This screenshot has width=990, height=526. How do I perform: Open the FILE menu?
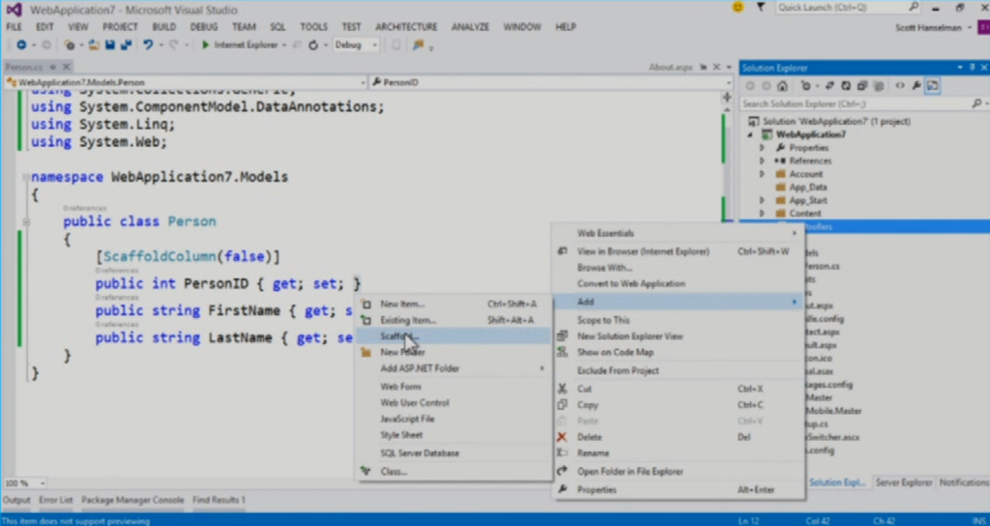14,26
